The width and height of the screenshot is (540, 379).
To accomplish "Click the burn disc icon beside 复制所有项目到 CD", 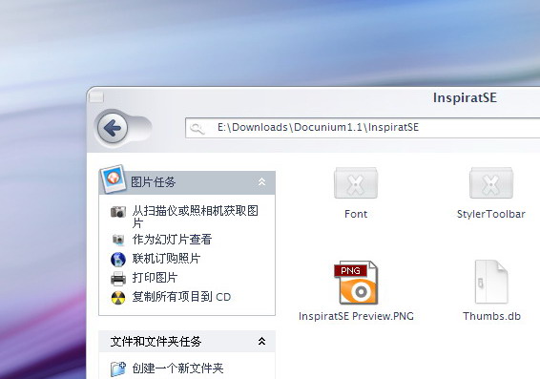I will pyautogui.click(x=118, y=298).
